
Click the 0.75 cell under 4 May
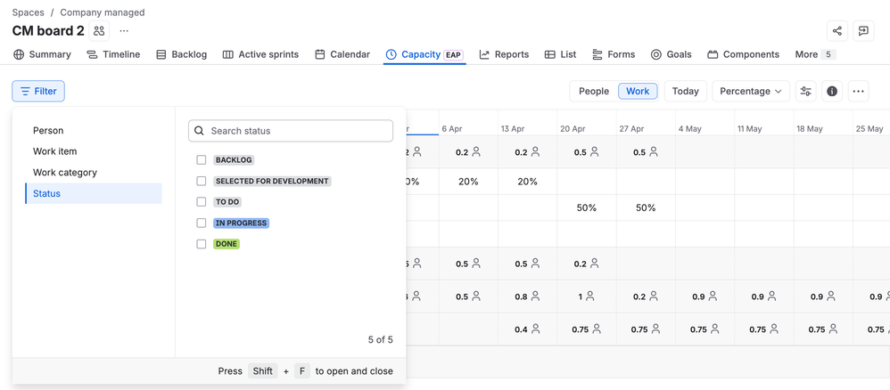pyautogui.click(x=705, y=329)
